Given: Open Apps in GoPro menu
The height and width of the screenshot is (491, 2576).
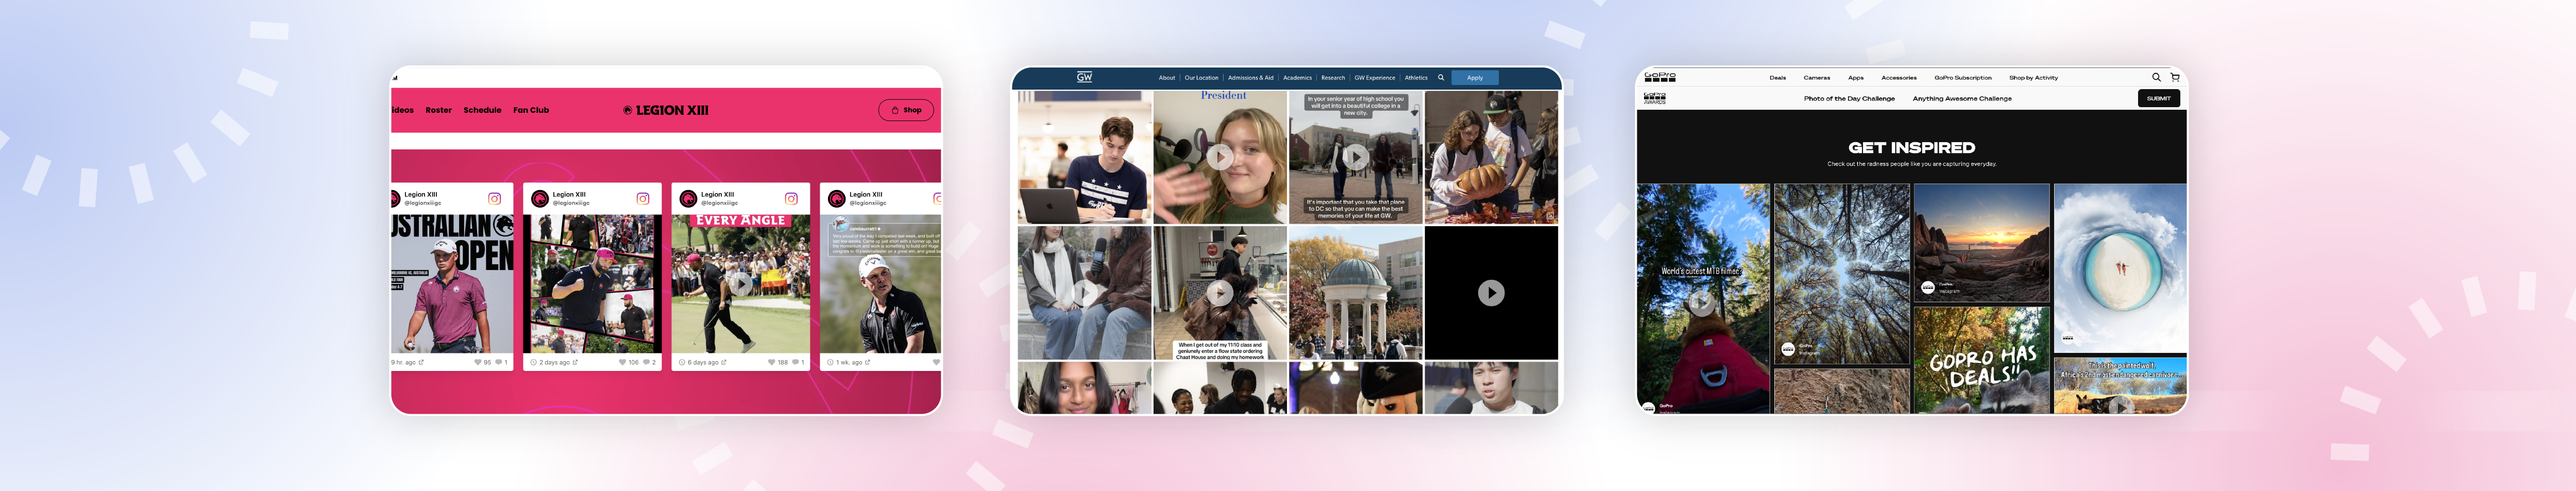Looking at the screenshot, I should [1855, 77].
